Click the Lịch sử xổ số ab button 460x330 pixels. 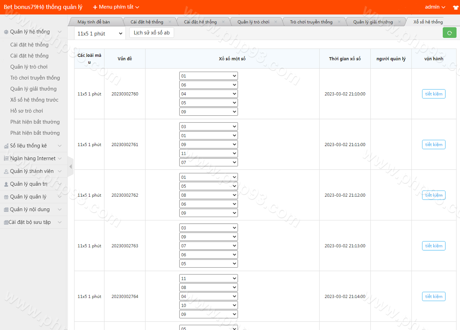click(151, 33)
